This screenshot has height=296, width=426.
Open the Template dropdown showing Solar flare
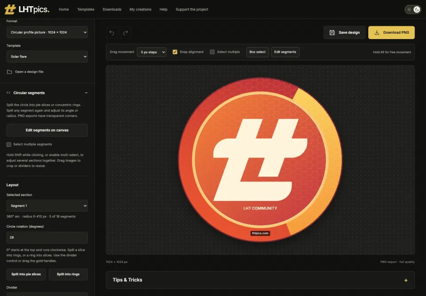click(47, 56)
